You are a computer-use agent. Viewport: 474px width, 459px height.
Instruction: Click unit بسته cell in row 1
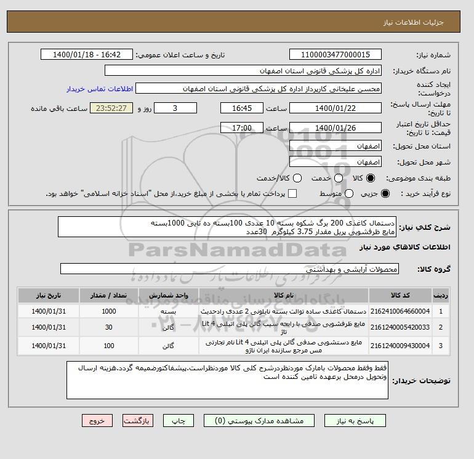point(169,311)
